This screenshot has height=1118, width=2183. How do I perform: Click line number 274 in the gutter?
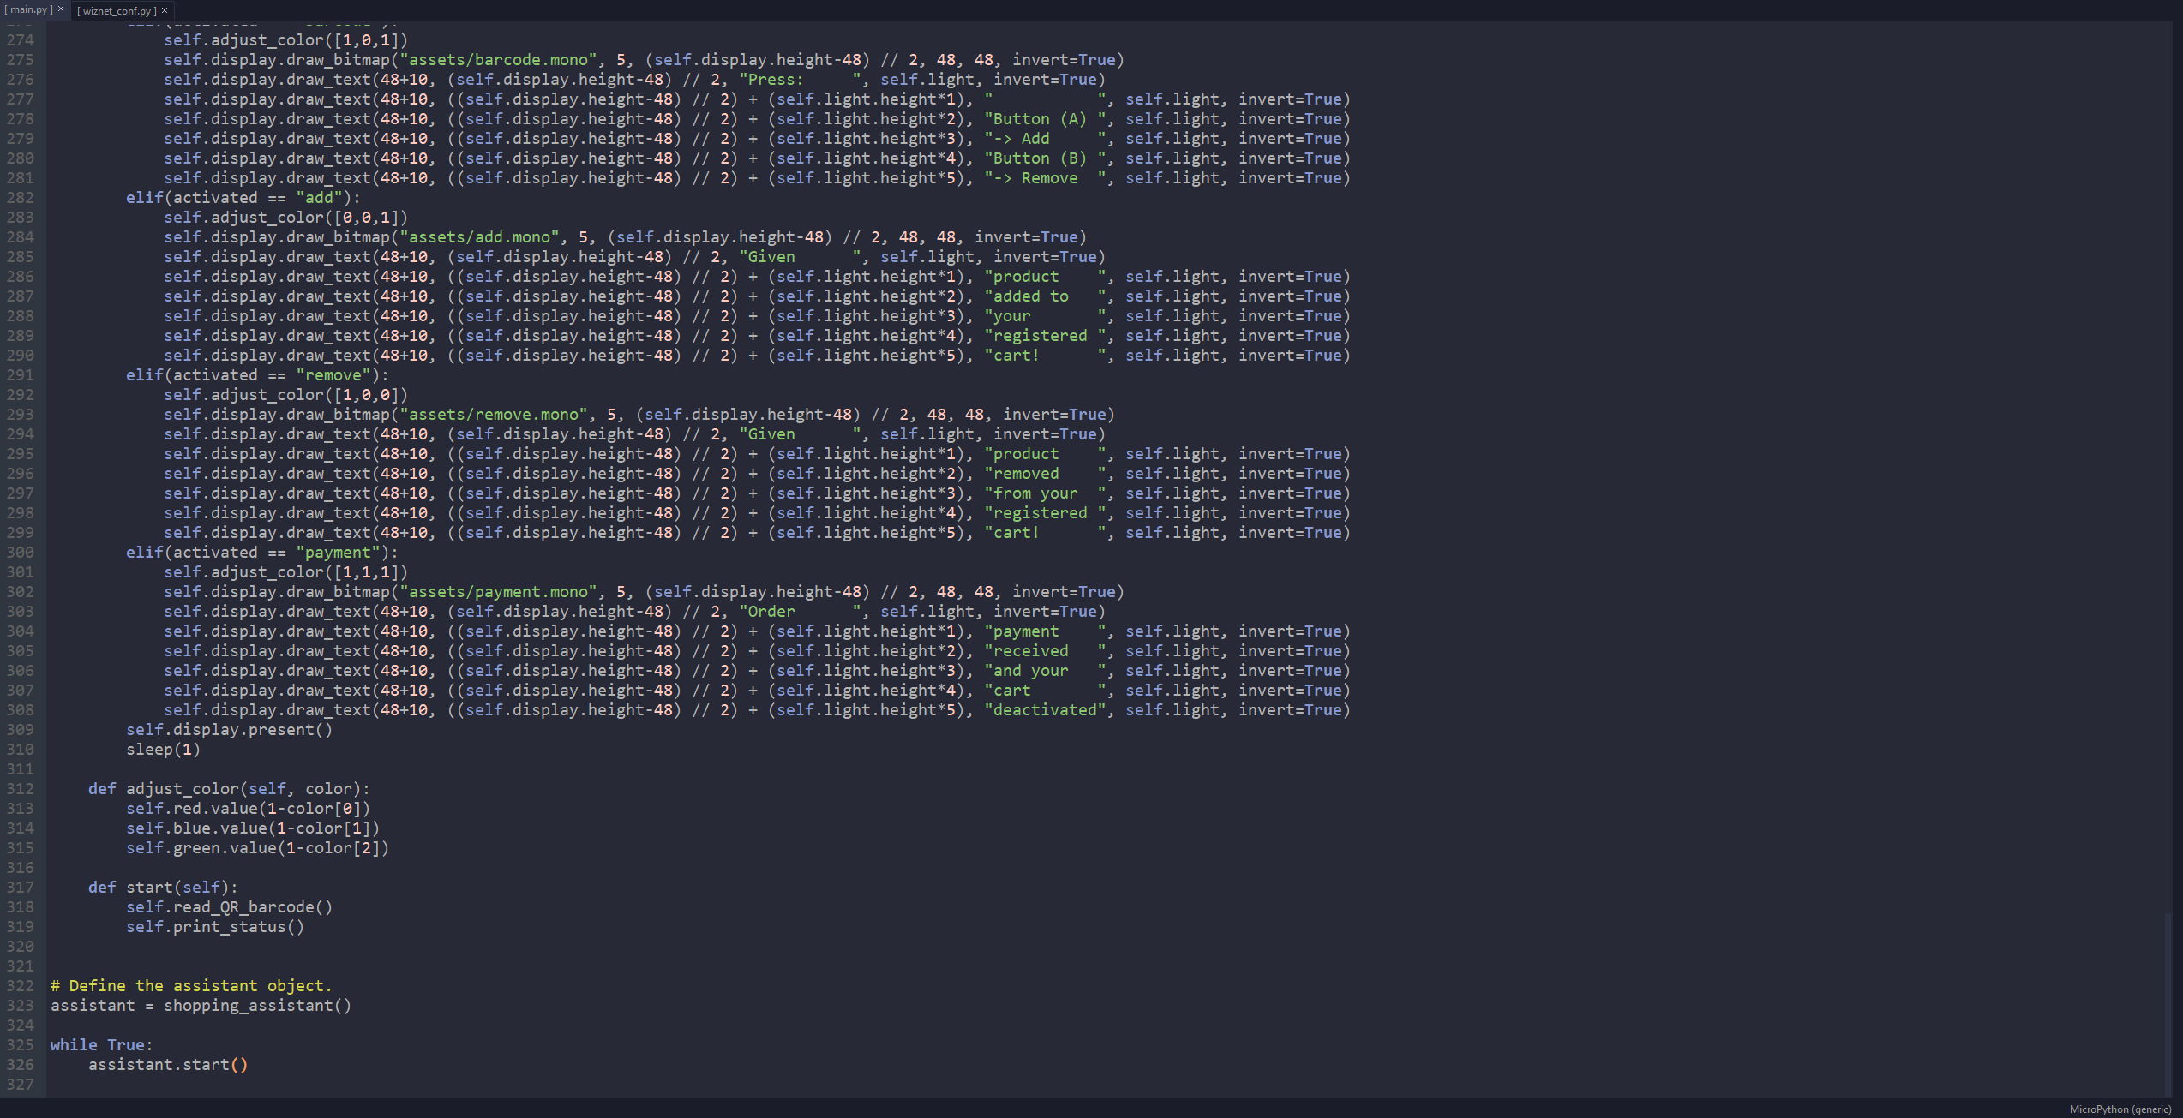pyautogui.click(x=20, y=39)
